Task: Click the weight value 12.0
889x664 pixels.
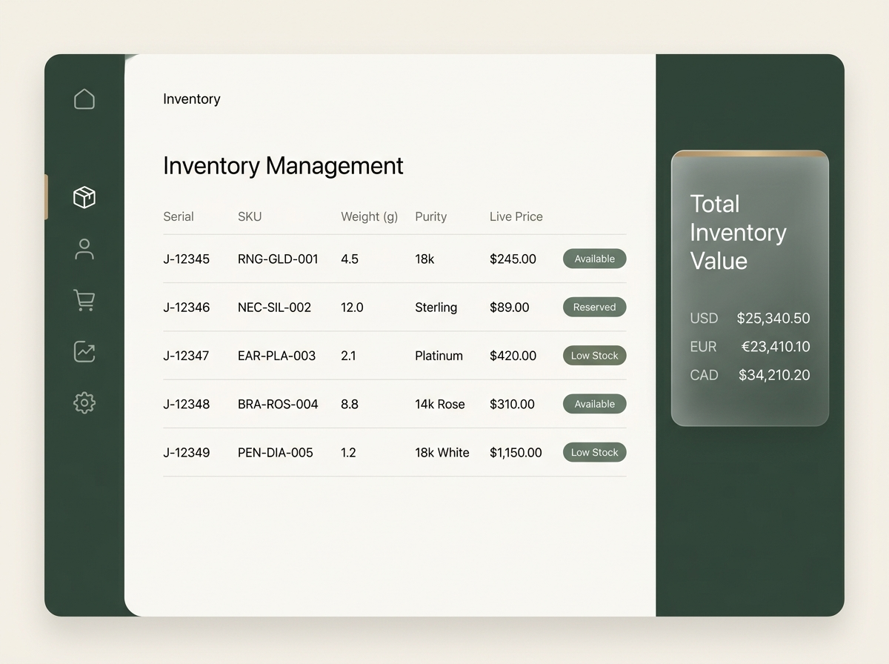Action: pyautogui.click(x=352, y=308)
